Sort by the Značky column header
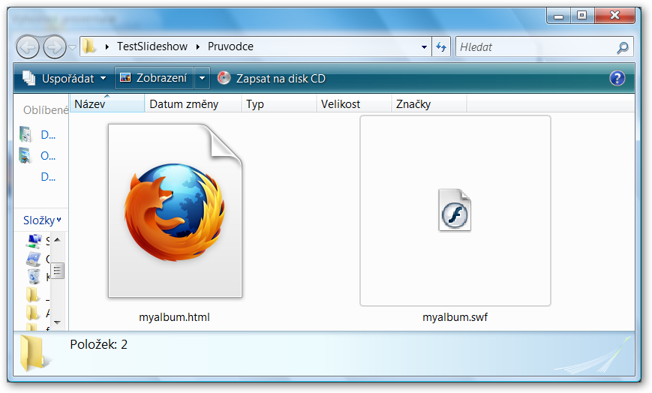 coord(429,103)
